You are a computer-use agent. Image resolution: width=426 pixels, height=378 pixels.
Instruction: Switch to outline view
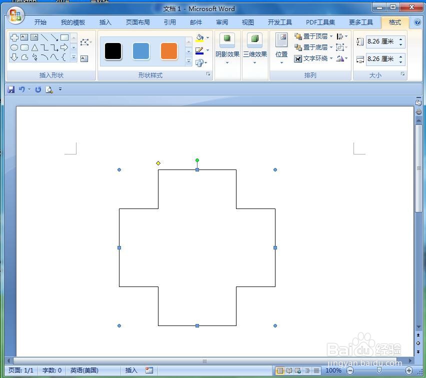307,370
